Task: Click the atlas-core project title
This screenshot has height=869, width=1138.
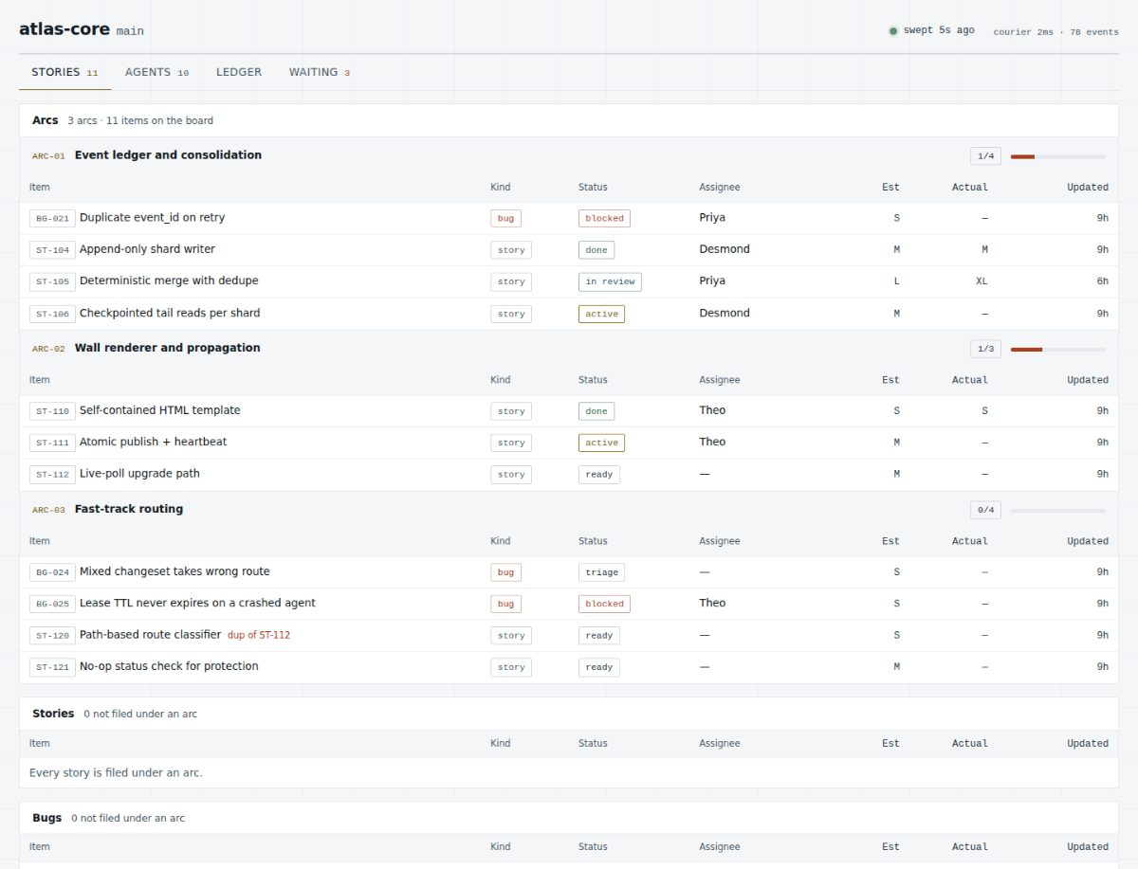Action: pyautogui.click(x=64, y=29)
